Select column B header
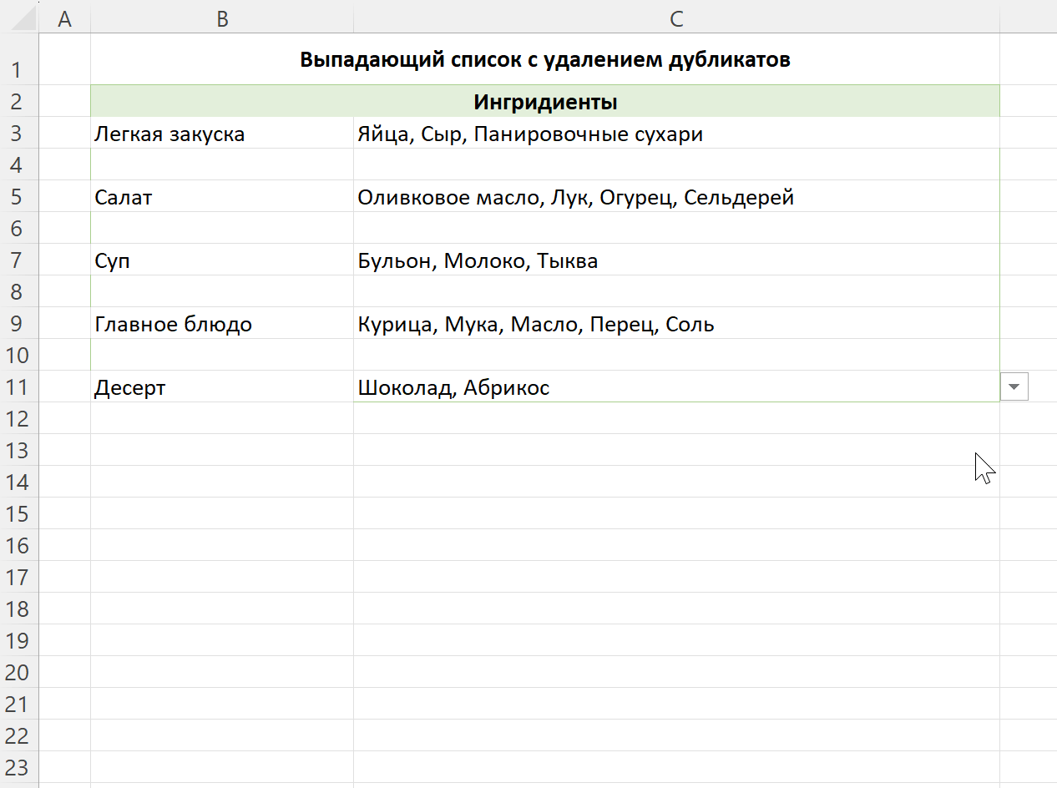The image size is (1057, 788). point(221,18)
